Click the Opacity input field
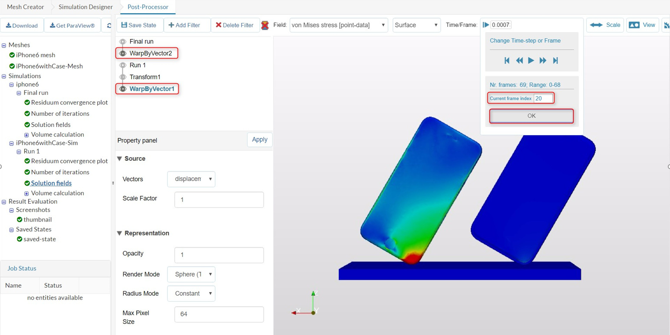Screen dimensions: 670x335 pos(219,255)
